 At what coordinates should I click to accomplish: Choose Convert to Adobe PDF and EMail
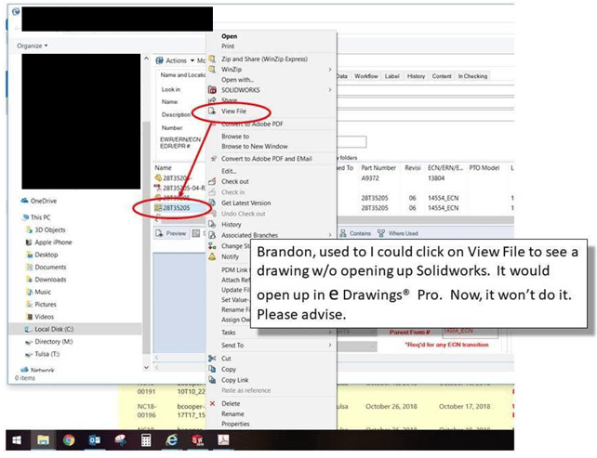tap(267, 159)
